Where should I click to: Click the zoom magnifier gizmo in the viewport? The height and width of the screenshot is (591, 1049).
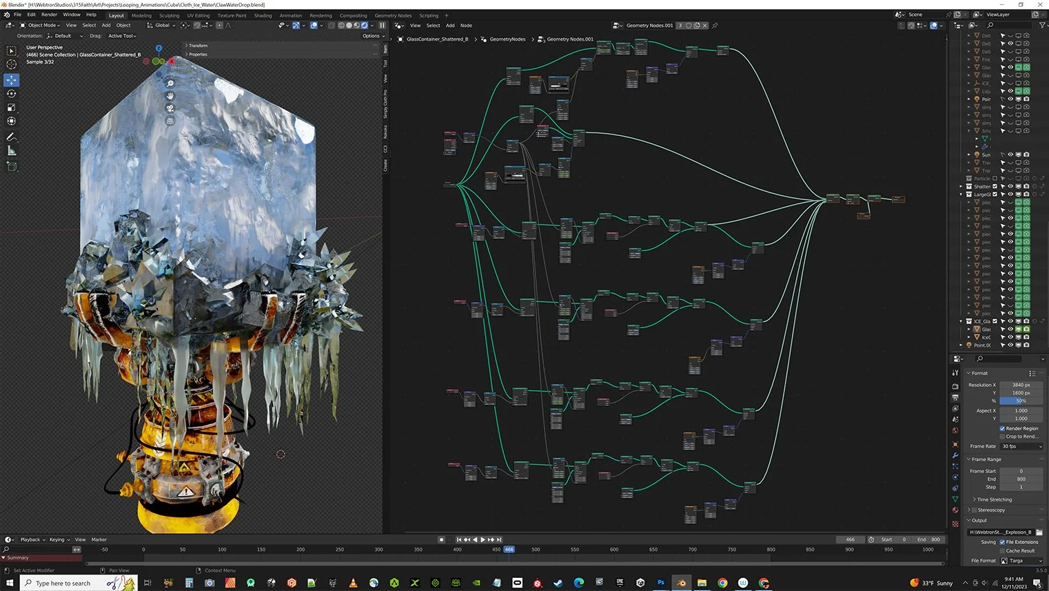pyautogui.click(x=170, y=83)
